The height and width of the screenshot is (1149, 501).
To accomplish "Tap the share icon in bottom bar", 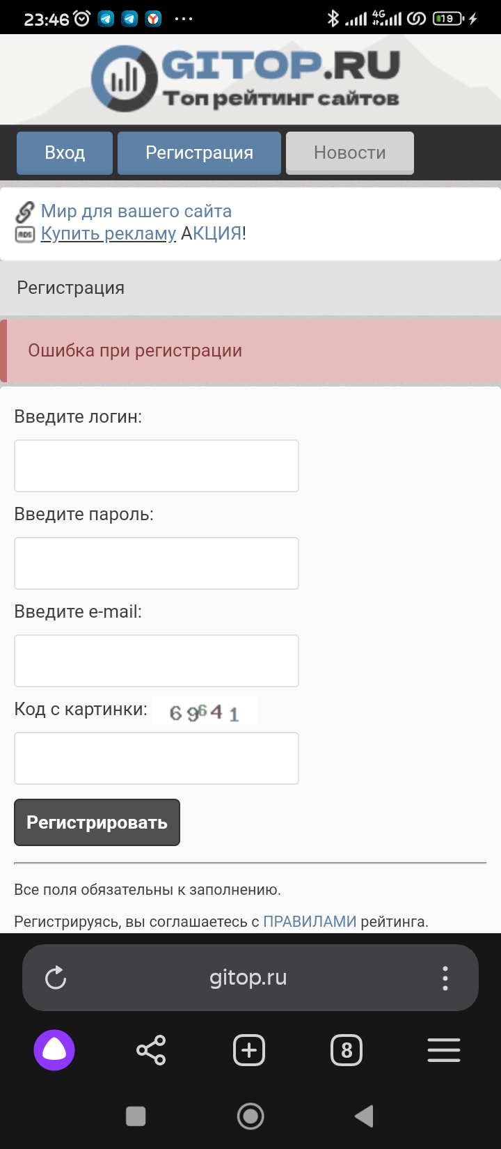I will pyautogui.click(x=151, y=1050).
